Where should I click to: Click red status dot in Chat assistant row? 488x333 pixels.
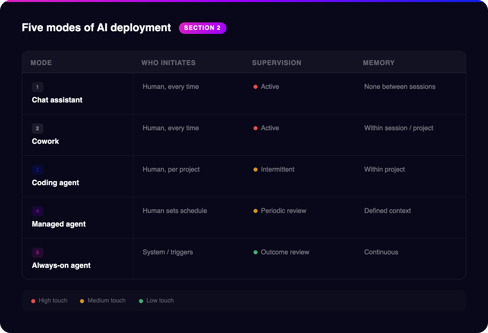(256, 87)
